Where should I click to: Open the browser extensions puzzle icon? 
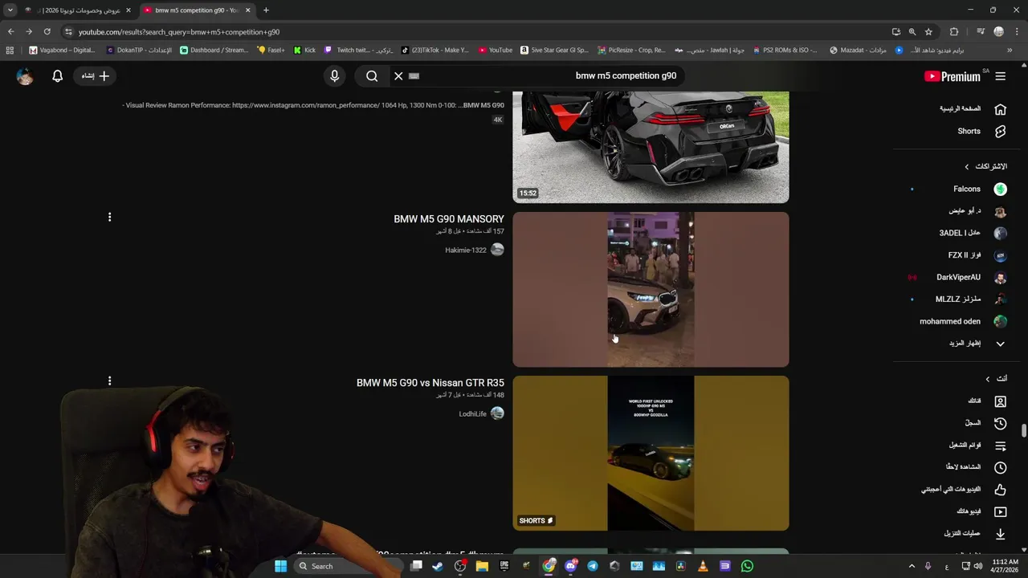954,32
